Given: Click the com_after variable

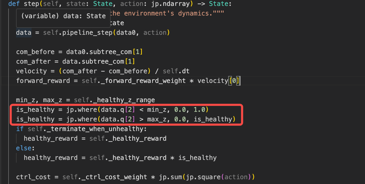Looking at the screenshot, I should click(x=33, y=61).
